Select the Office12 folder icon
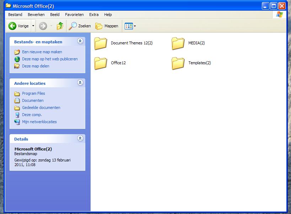This screenshot has width=291, height=214. pos(101,63)
